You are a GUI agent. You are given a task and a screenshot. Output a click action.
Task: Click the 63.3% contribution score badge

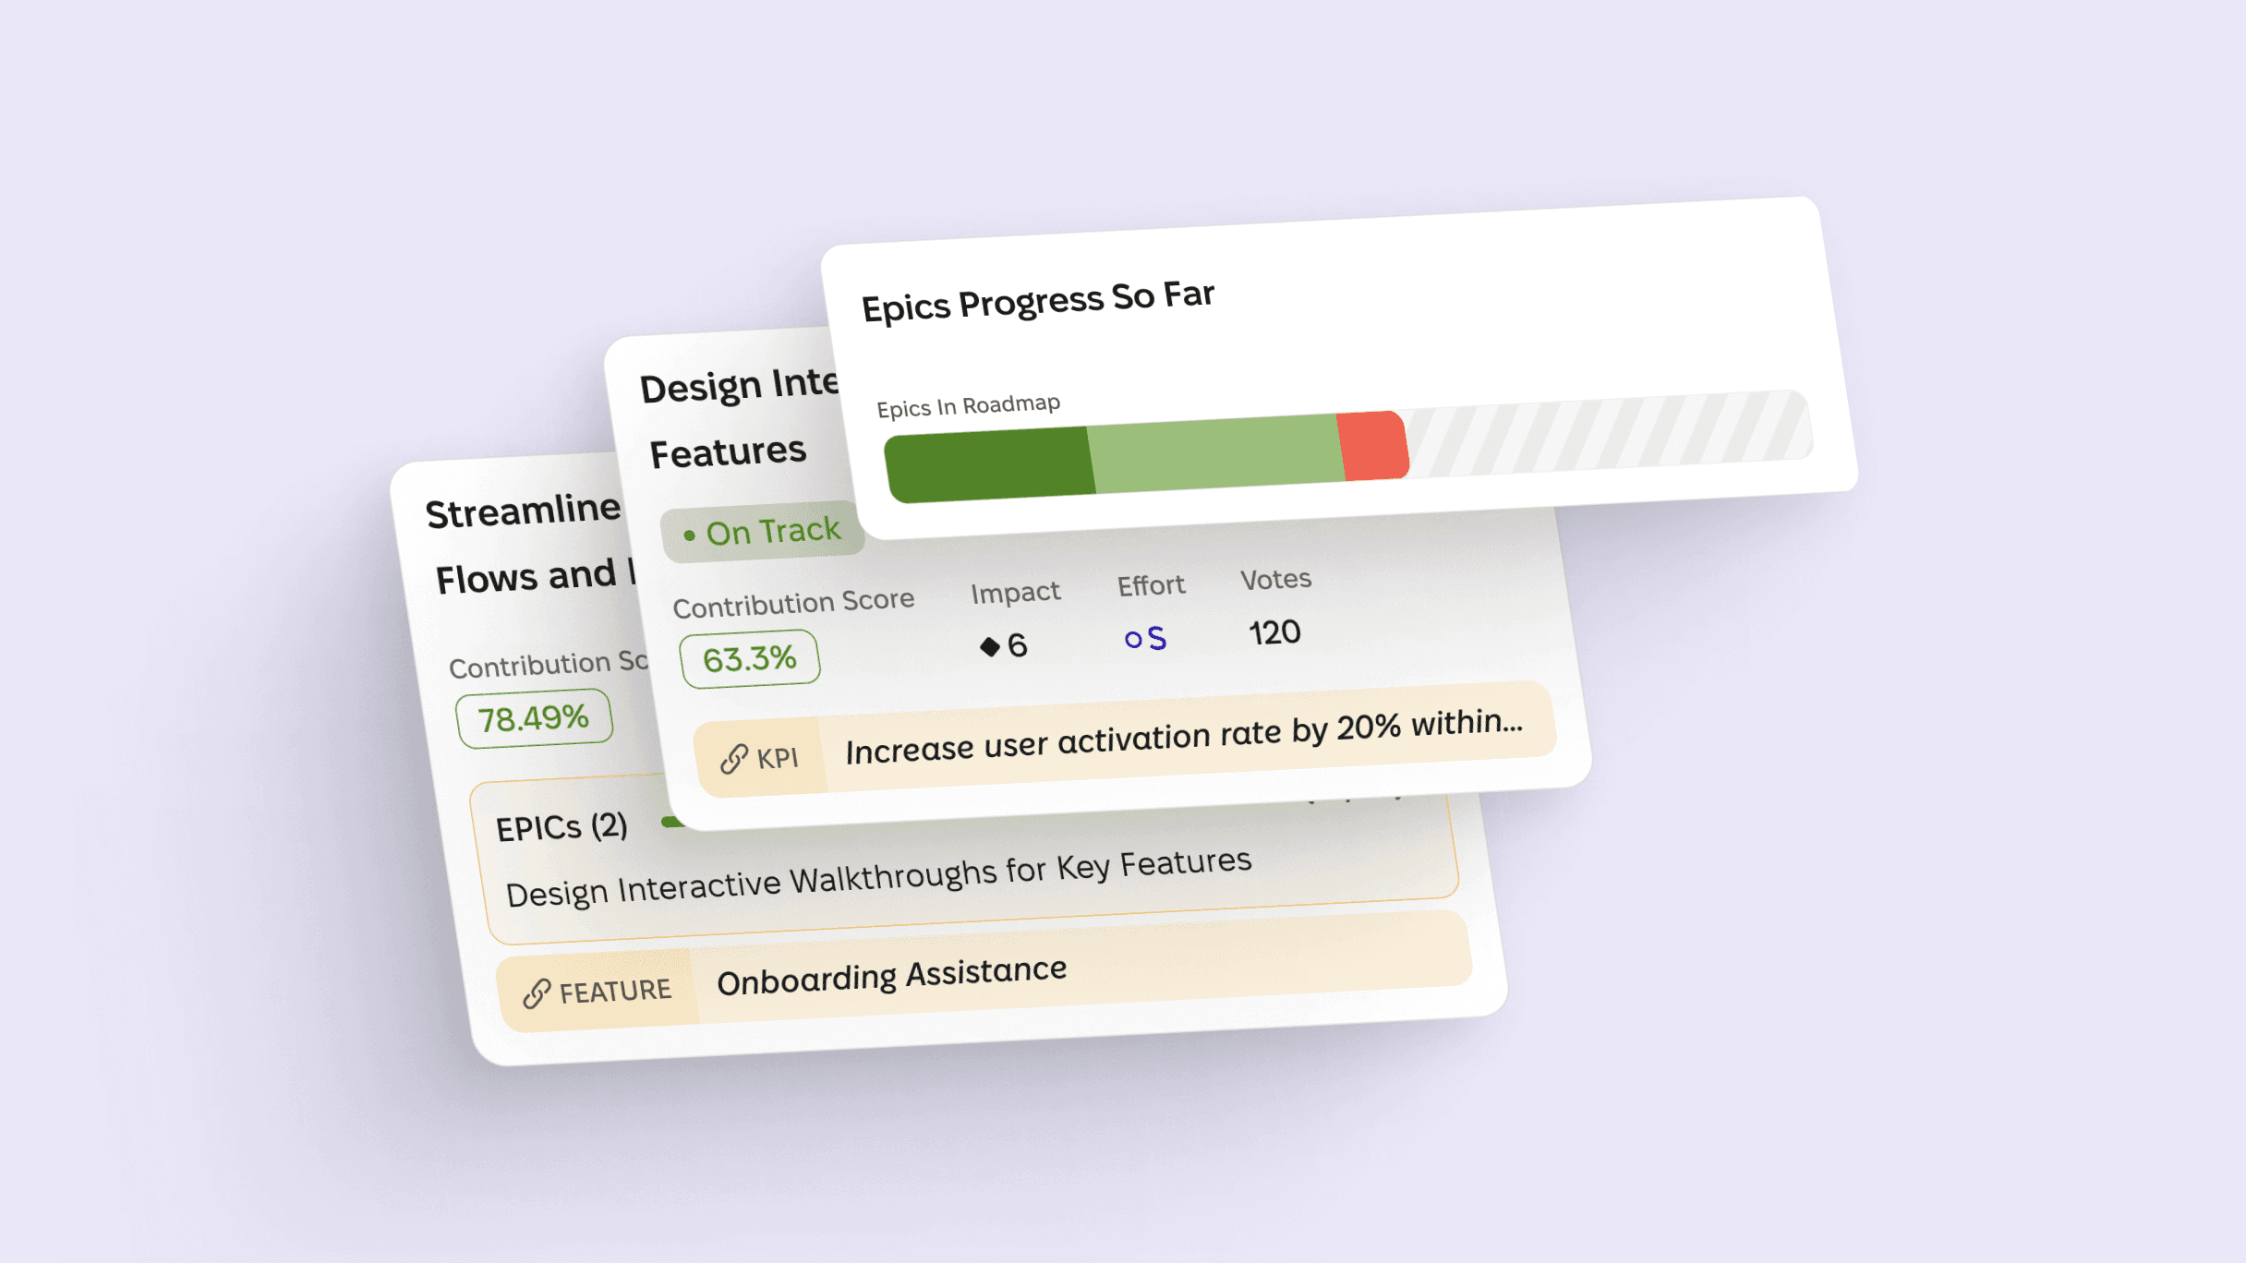[x=749, y=659]
